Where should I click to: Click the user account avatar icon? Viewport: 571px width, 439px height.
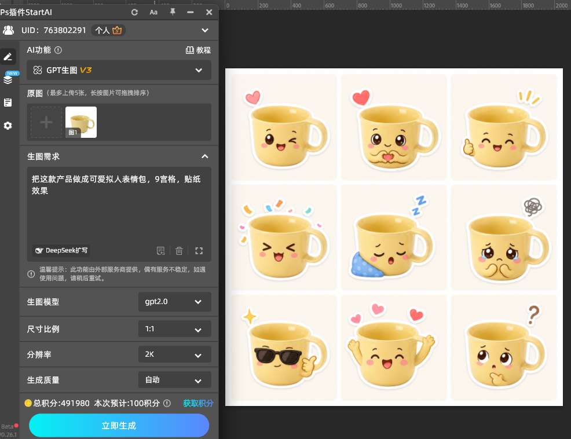click(8, 30)
